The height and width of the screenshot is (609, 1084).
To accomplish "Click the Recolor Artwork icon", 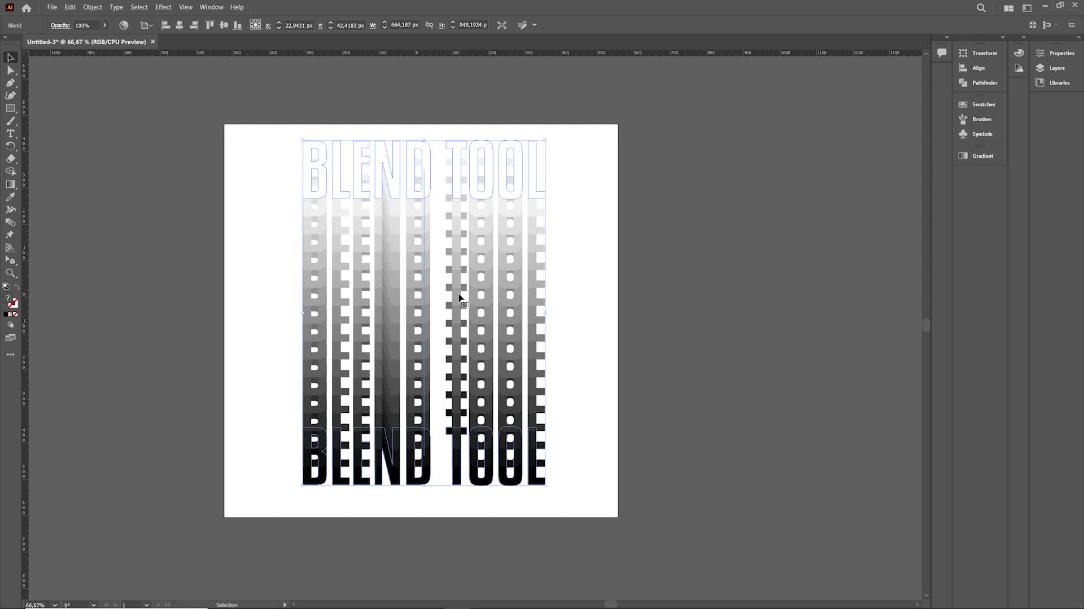I will 124,25.
